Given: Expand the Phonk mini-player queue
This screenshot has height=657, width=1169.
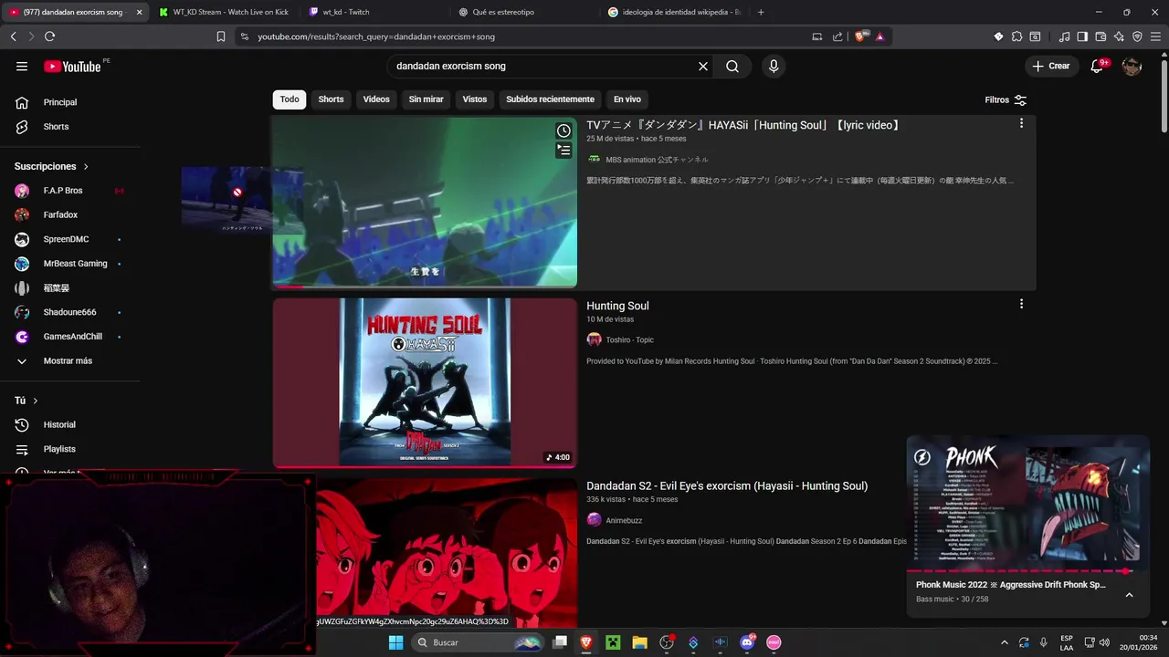Looking at the screenshot, I should coord(1129,595).
